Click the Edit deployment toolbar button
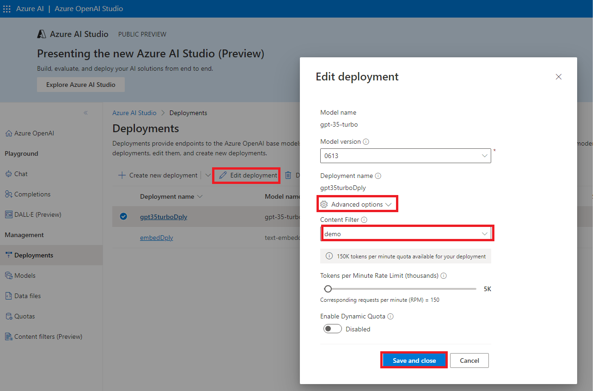The width and height of the screenshot is (597, 391). pyautogui.click(x=249, y=175)
